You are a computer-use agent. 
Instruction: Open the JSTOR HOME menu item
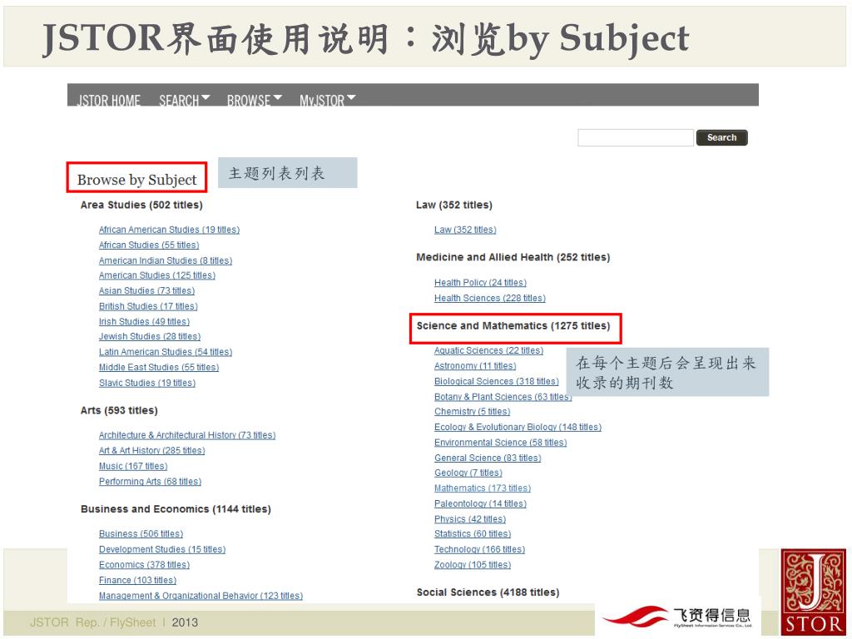109,100
